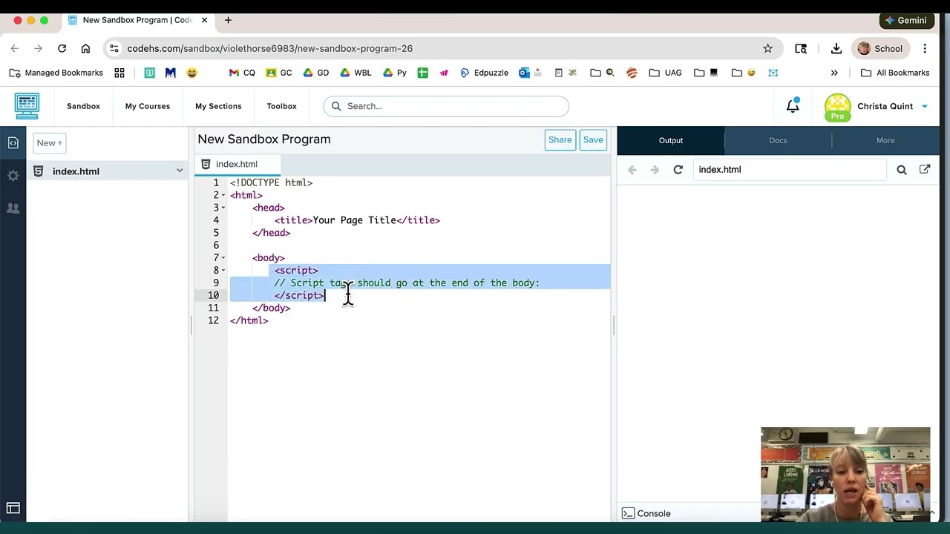Image resolution: width=950 pixels, height=534 pixels.
Task: Open the Sandbox nav item
Action: click(x=83, y=106)
